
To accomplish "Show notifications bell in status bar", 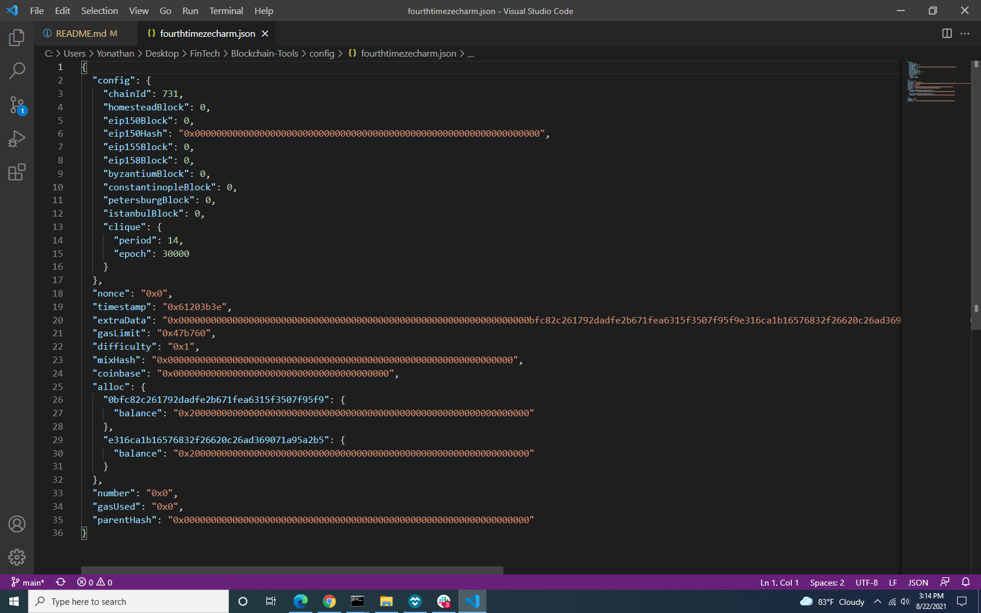I will click(966, 583).
